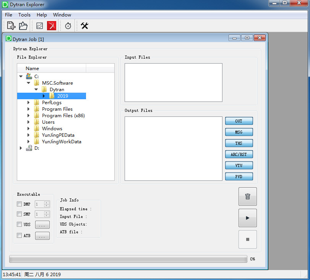Viewport: 310px width, 280px height.
Task: Click the ARC/RST button
Action: coord(239,154)
